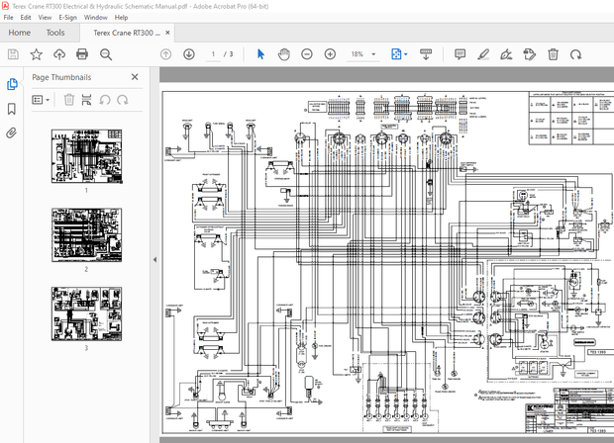The width and height of the screenshot is (614, 443).
Task: Switch to the Tools tab
Action: 55,33
